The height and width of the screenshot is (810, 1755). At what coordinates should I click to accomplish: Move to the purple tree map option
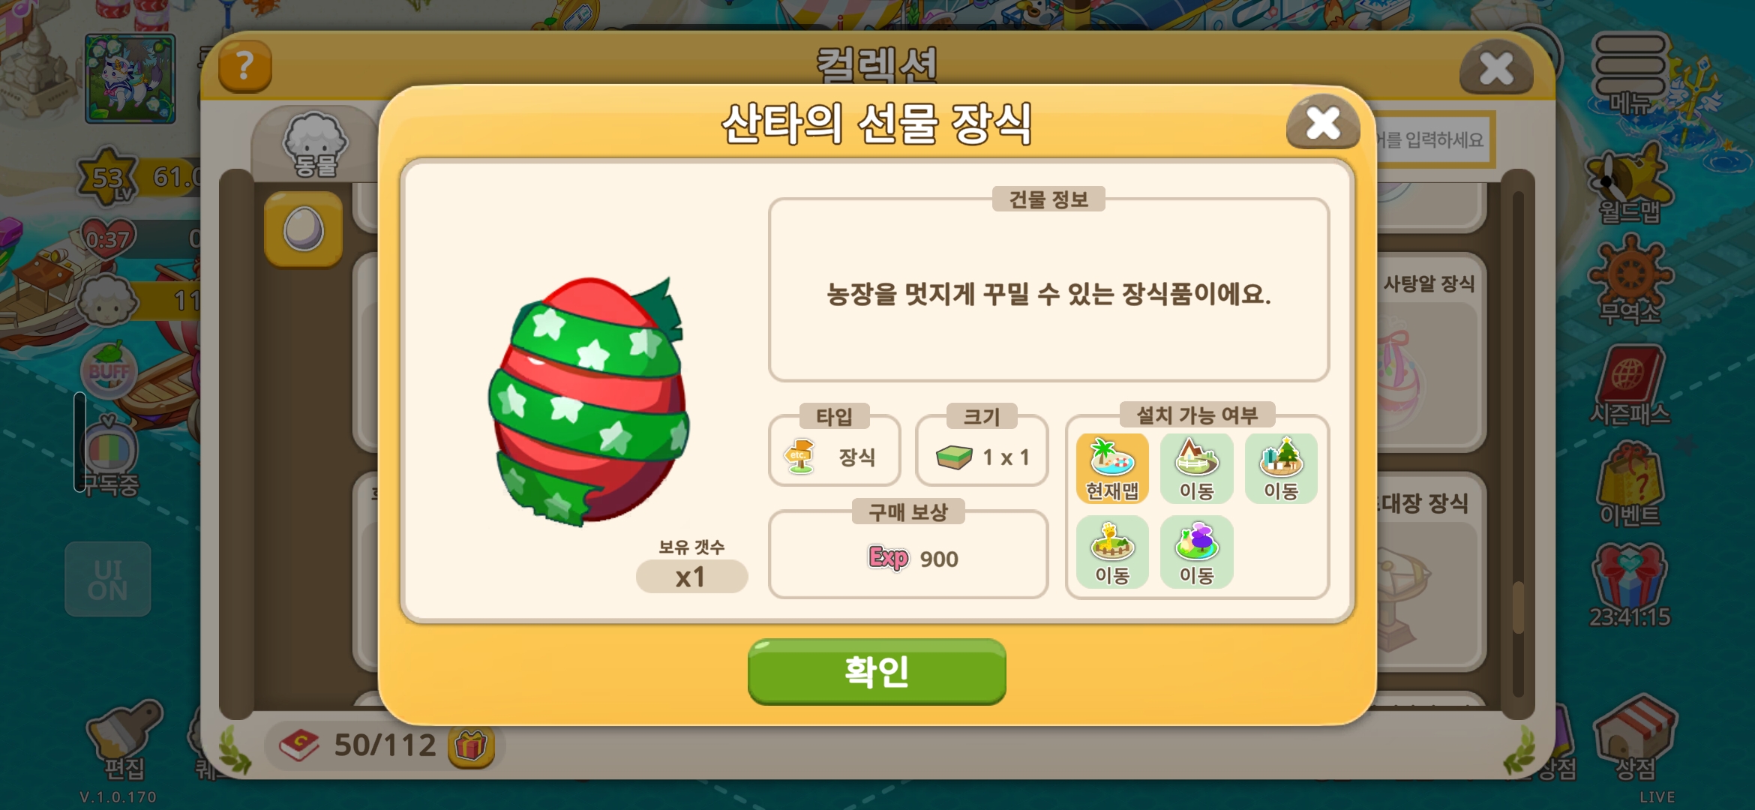(1196, 553)
